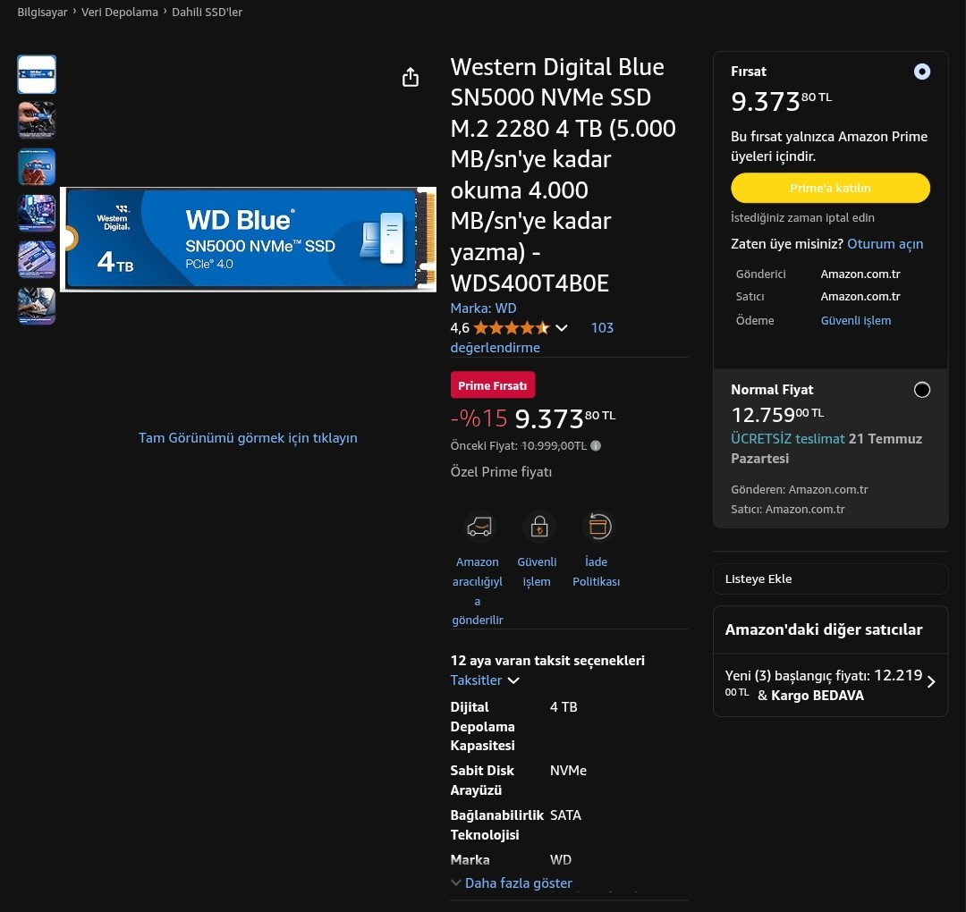The height and width of the screenshot is (912, 966).
Task: Click the five-star rating graphic
Action: pos(512,327)
